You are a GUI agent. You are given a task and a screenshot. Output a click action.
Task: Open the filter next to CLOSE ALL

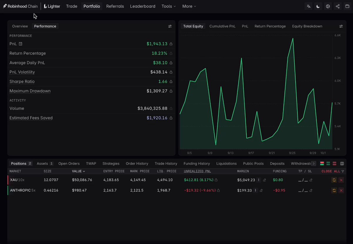343,171
